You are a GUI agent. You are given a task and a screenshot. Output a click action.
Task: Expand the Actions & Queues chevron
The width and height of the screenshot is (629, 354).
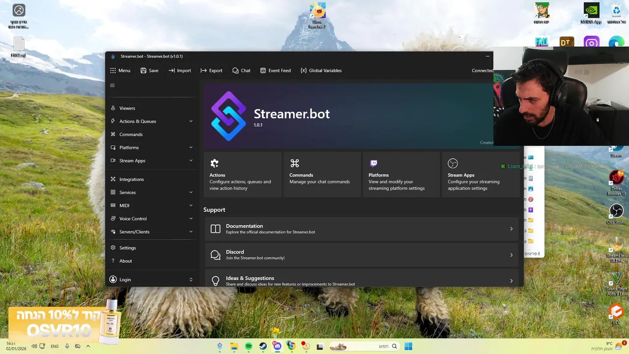191,121
